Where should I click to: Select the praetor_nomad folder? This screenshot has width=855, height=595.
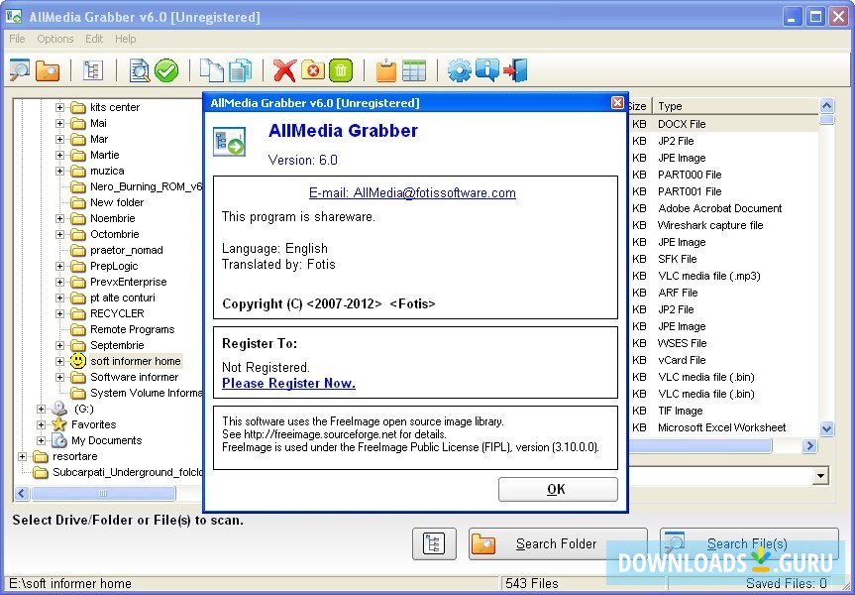127,250
